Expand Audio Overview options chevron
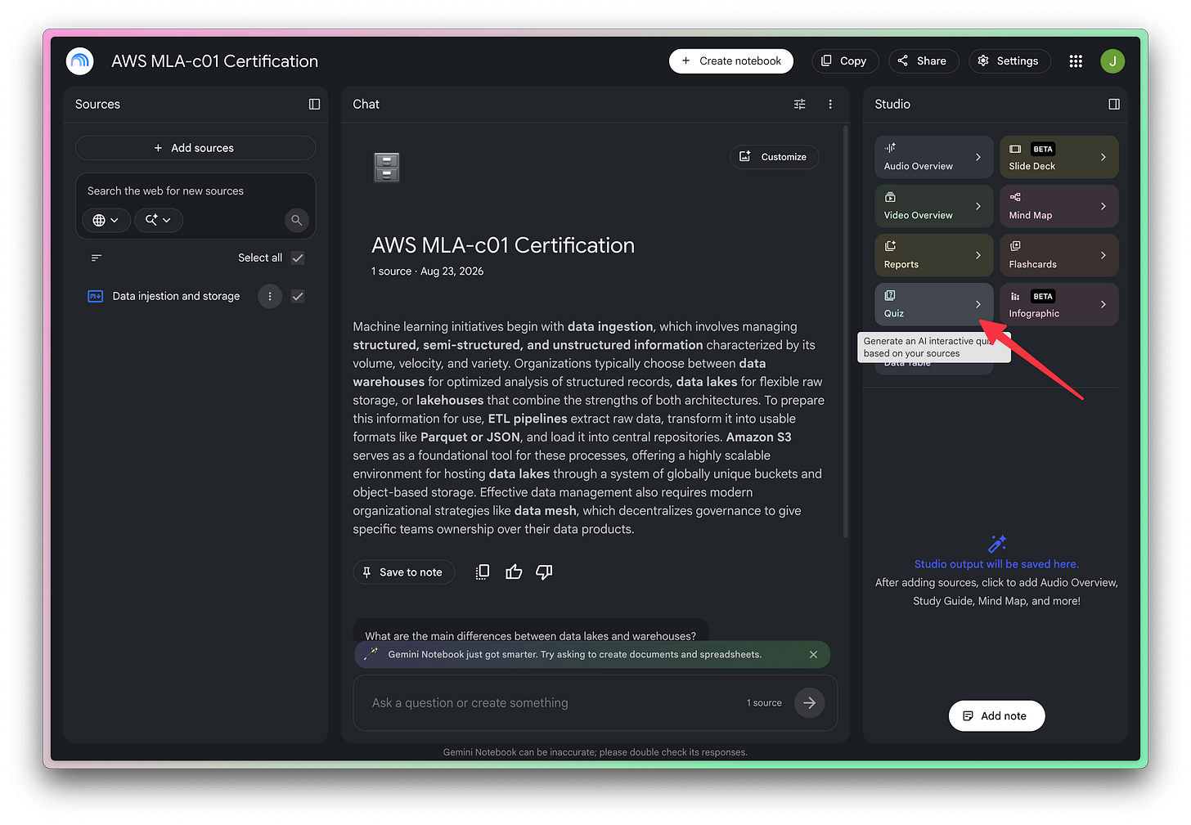 tap(978, 157)
